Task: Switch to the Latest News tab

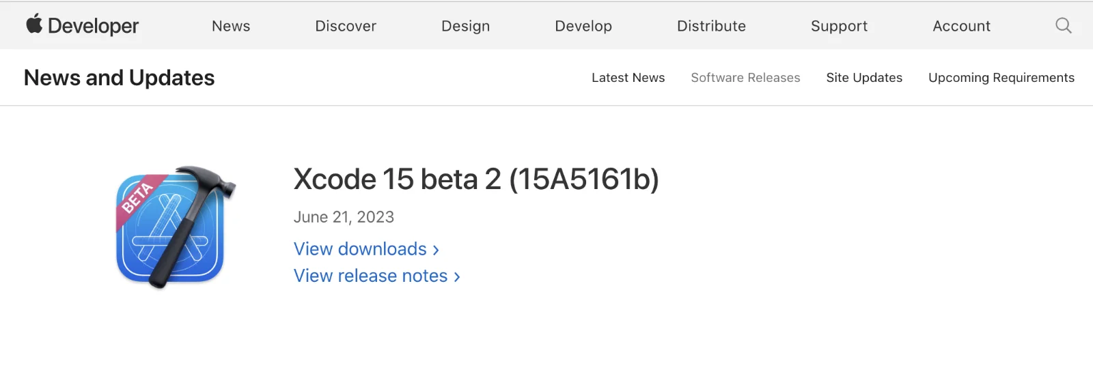Action: (x=628, y=78)
